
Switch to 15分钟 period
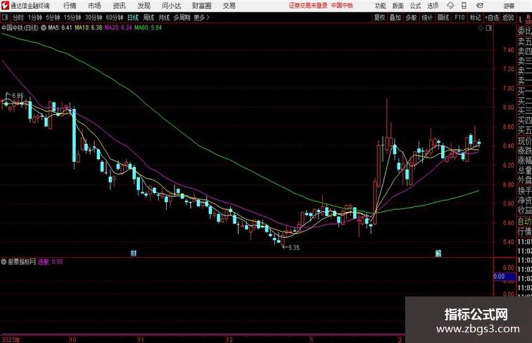(72, 17)
